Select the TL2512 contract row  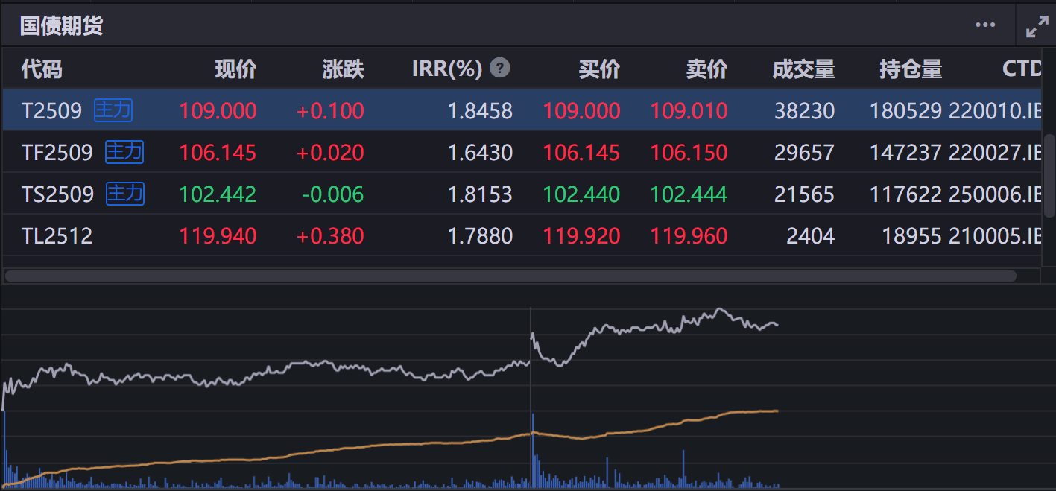(x=522, y=236)
